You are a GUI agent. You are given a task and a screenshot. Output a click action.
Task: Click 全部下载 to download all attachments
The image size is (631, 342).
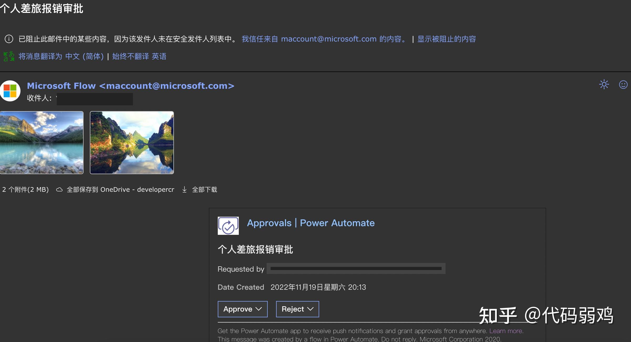pyautogui.click(x=205, y=190)
